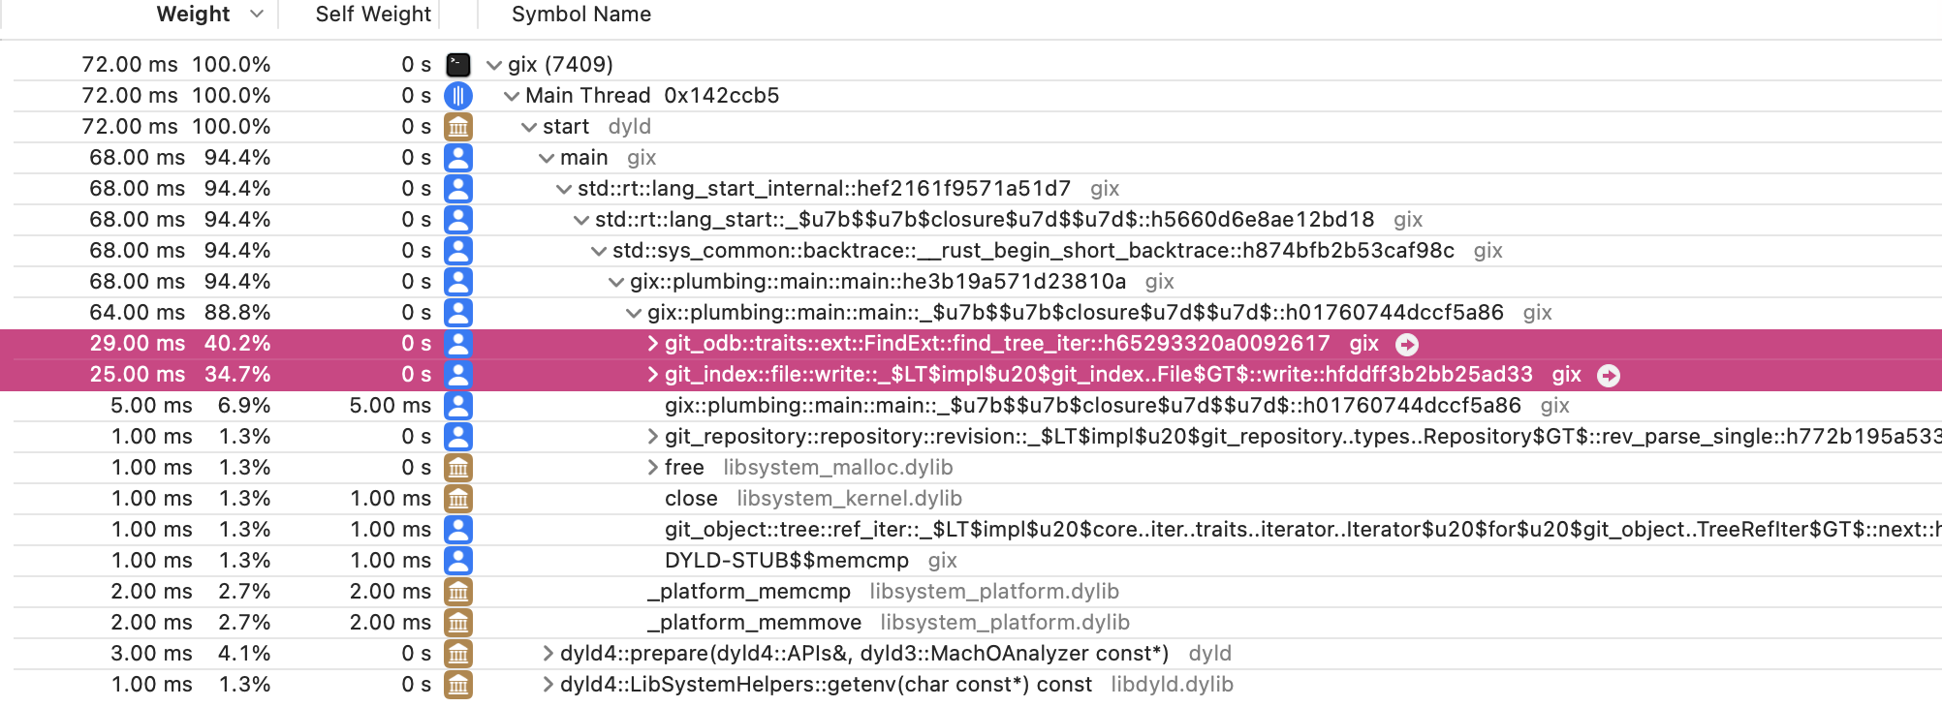Click library icon beside dyld4::prepare
The image size is (1942, 707).
[458, 654]
